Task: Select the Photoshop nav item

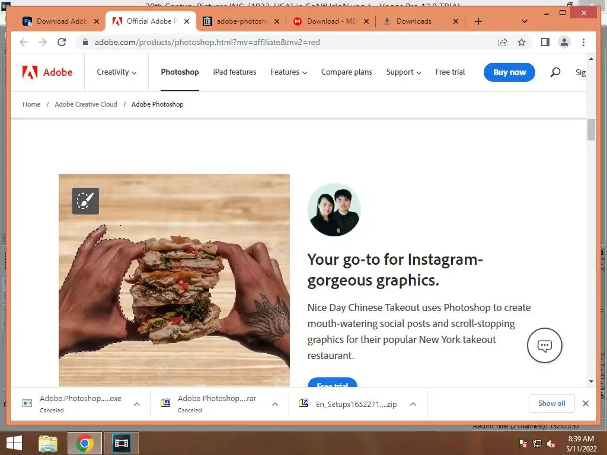Action: coord(180,72)
